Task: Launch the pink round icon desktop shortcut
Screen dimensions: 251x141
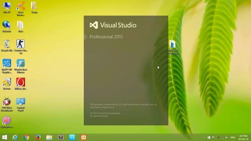Action: coord(7,122)
